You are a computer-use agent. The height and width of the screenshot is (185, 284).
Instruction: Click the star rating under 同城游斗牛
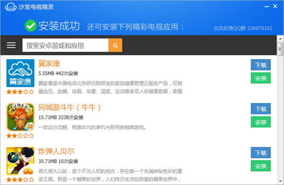click(x=20, y=136)
